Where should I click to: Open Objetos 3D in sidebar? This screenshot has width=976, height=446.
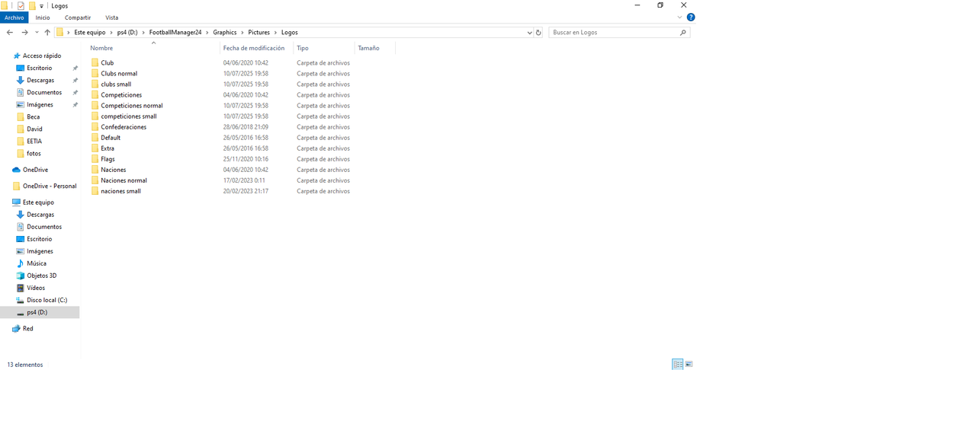tap(41, 276)
